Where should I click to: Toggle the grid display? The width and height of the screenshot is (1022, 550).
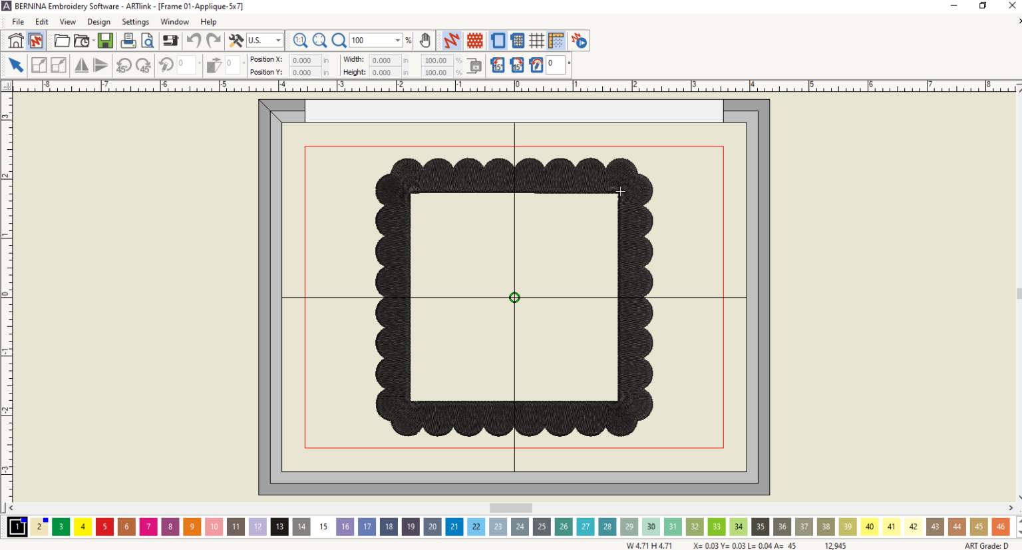tap(537, 40)
